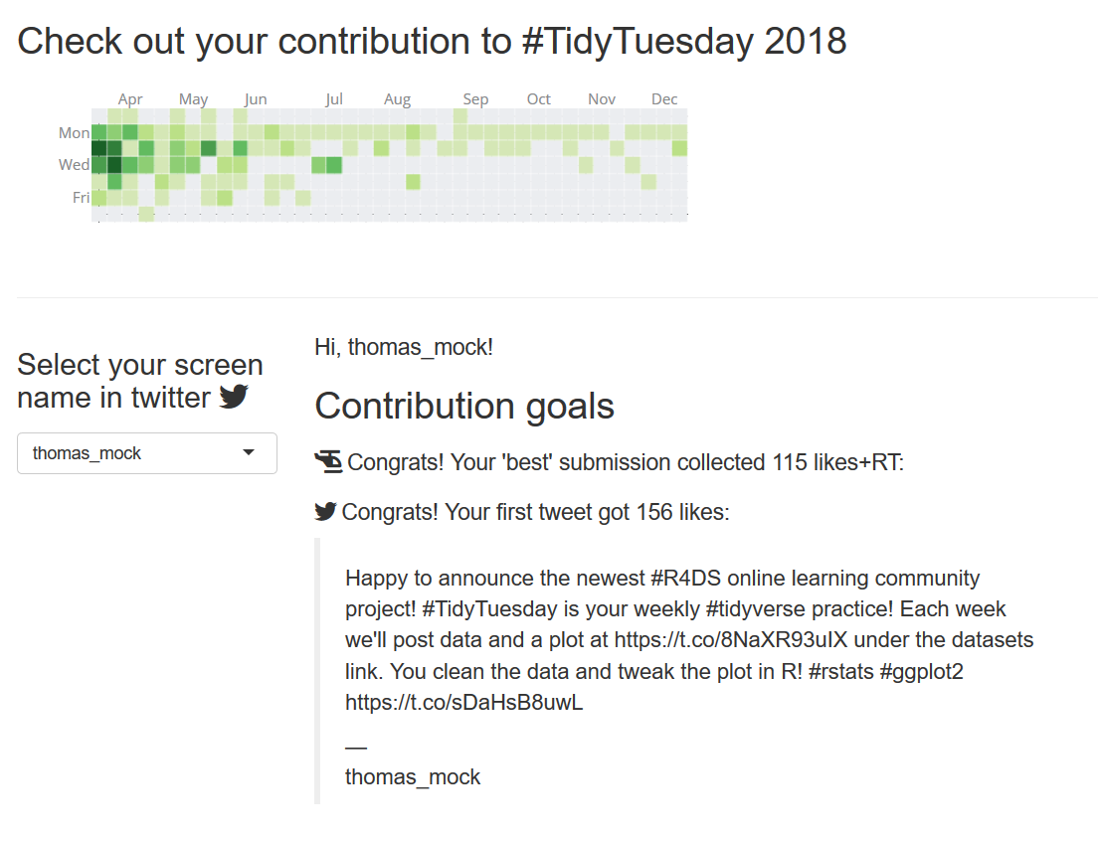The image size is (1098, 843).
Task: Open the t.co/sDaHsB8uwL link in the tweet
Action: tap(463, 702)
